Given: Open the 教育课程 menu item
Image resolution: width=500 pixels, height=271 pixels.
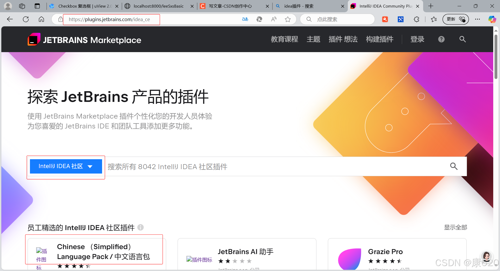Looking at the screenshot, I should coord(284,39).
